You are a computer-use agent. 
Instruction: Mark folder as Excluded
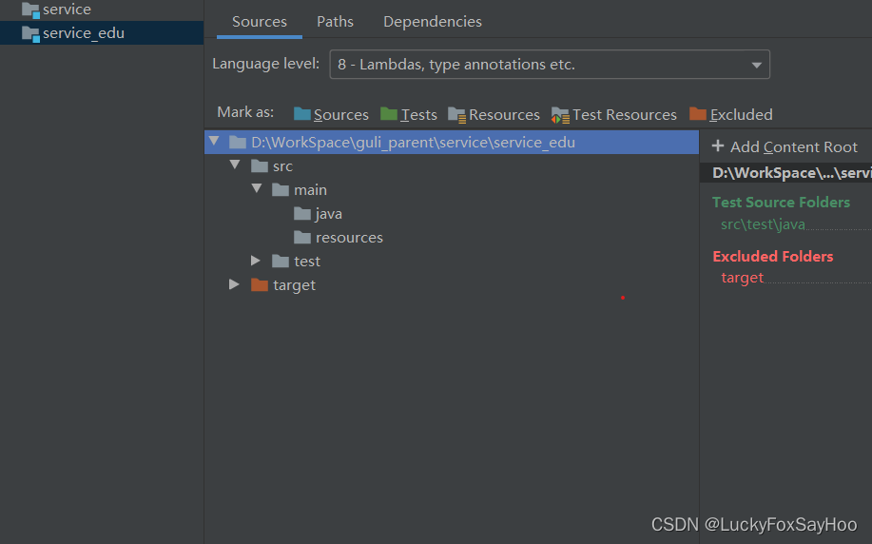pos(730,114)
